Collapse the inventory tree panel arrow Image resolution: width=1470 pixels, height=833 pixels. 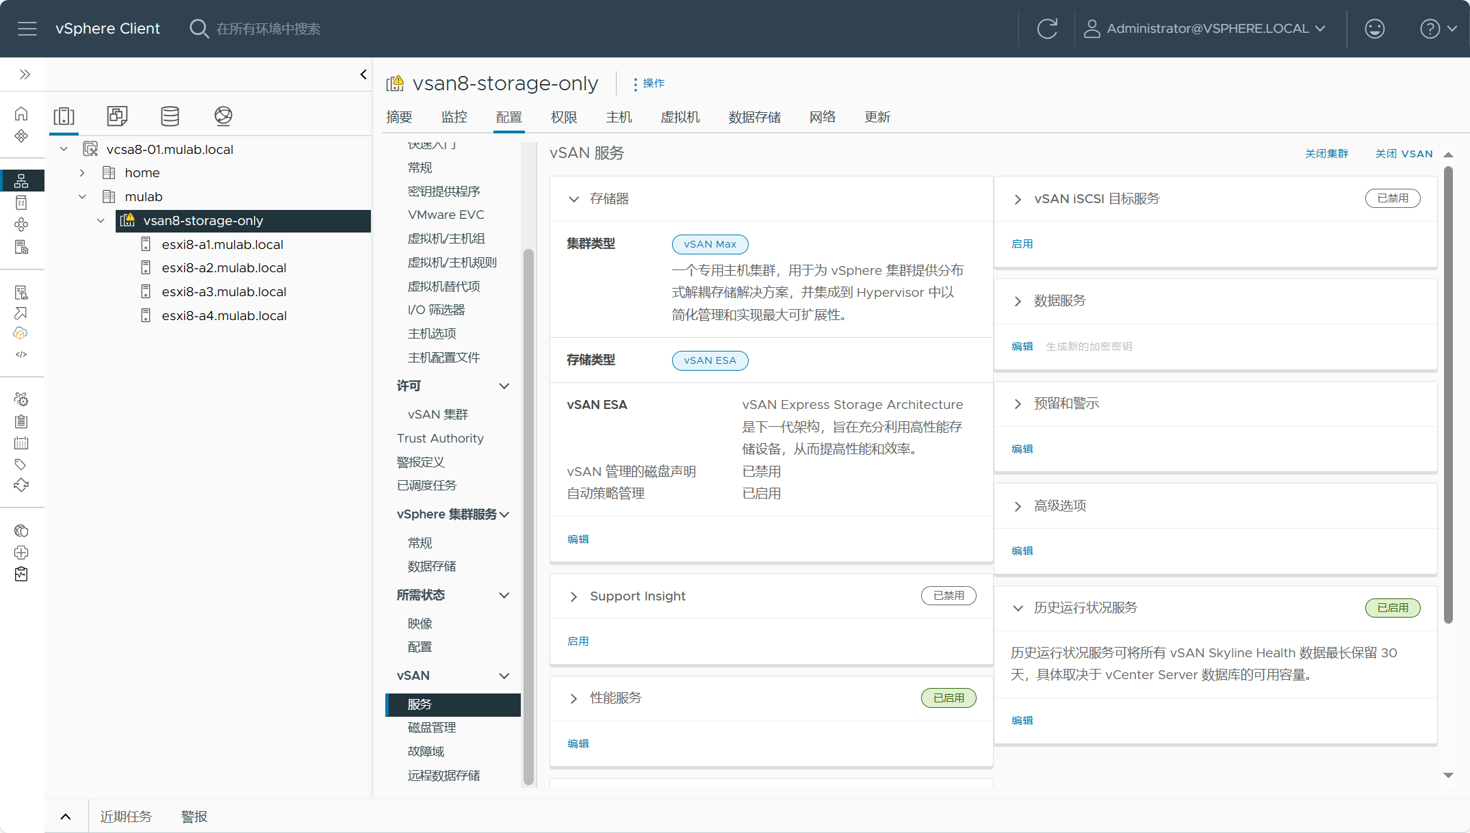pos(363,75)
